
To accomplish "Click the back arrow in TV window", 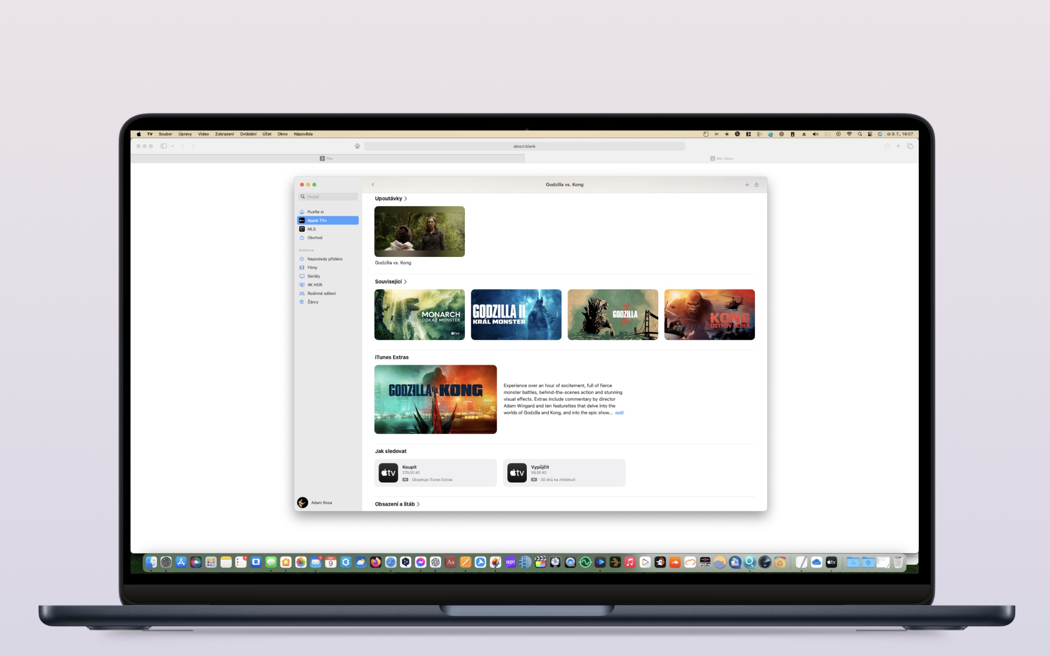I will tap(373, 184).
